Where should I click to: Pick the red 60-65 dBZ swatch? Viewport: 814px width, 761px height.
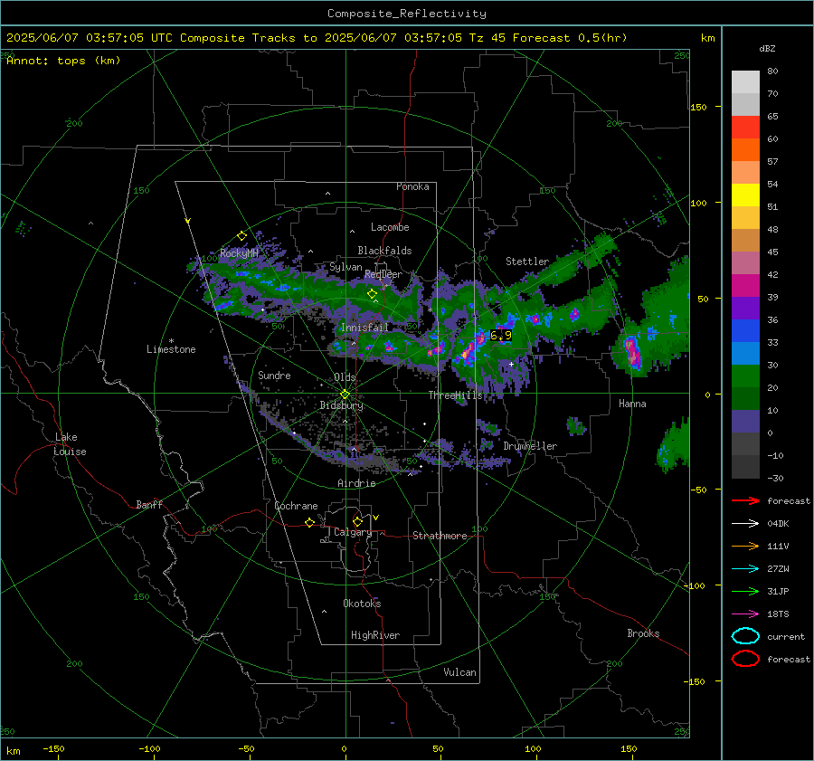click(745, 128)
